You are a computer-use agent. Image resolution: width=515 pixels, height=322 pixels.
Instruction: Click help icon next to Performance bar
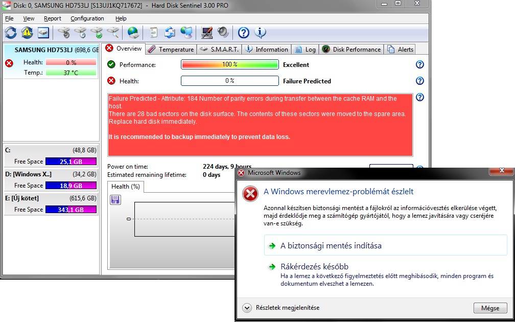click(419, 65)
